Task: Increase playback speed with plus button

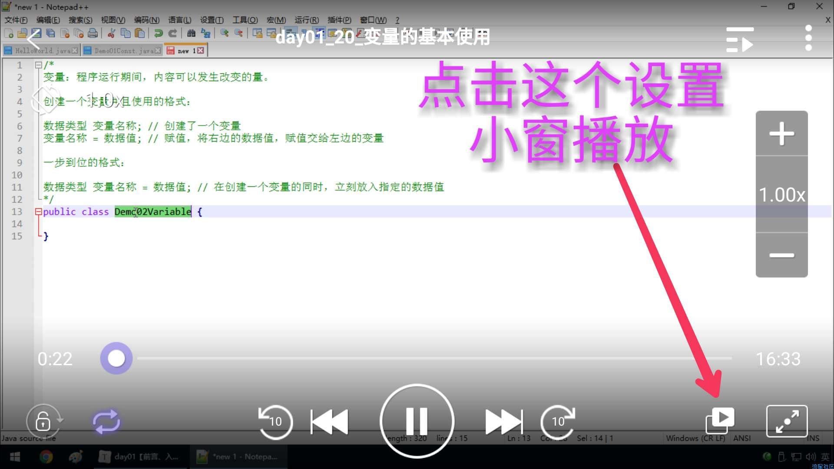Action: [782, 133]
